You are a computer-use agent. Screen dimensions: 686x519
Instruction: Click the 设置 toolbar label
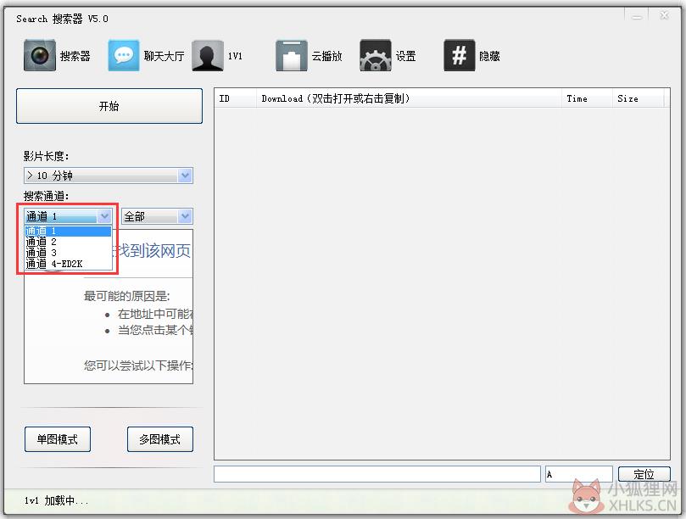405,56
